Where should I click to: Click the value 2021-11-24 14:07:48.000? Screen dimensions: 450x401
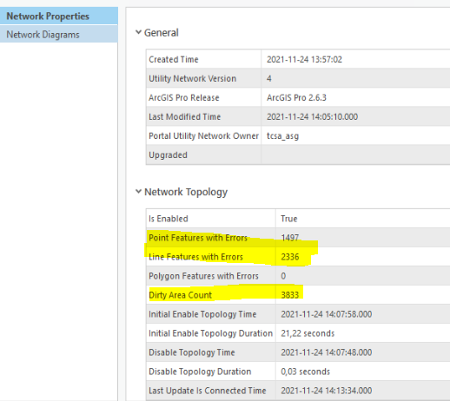coord(327,352)
